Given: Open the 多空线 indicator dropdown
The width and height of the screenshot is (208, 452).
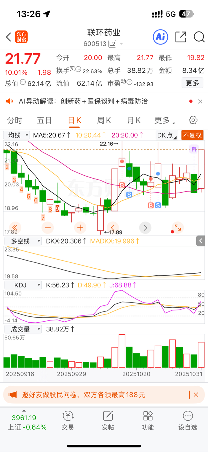Looking at the screenshot, I should (23, 241).
